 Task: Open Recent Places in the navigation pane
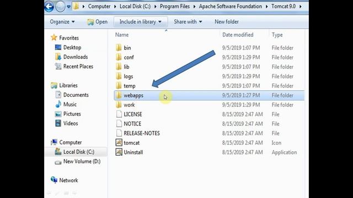point(78,67)
